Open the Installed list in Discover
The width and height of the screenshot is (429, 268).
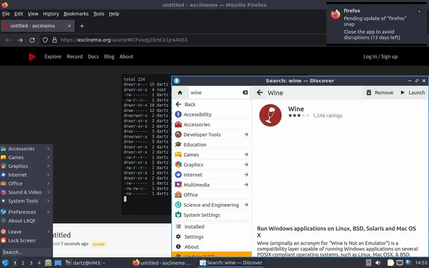(x=212, y=227)
